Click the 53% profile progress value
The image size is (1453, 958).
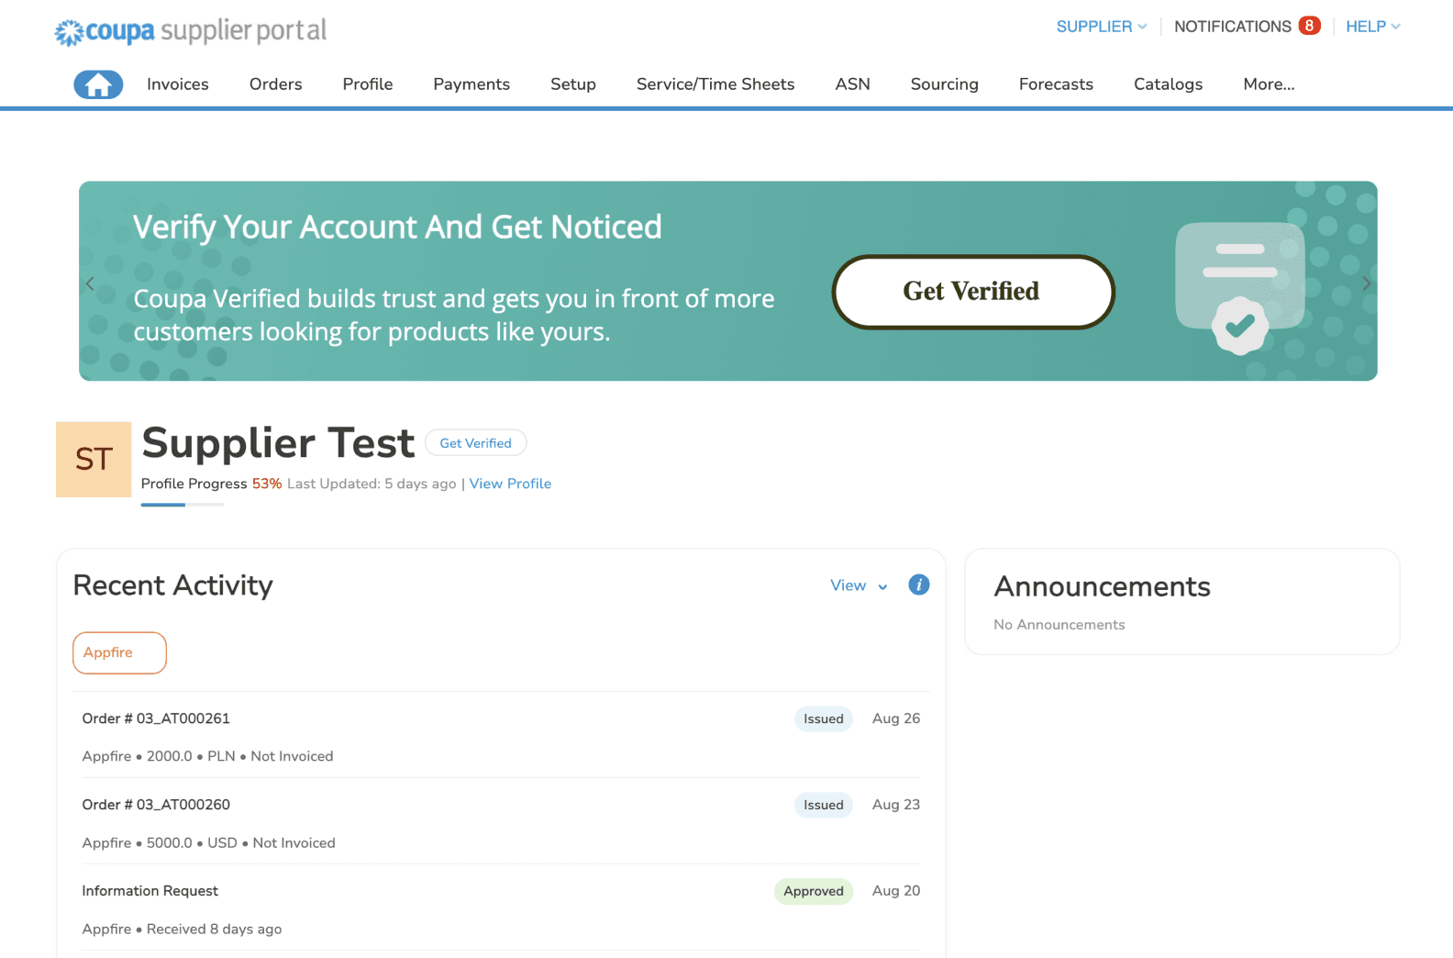coord(267,484)
